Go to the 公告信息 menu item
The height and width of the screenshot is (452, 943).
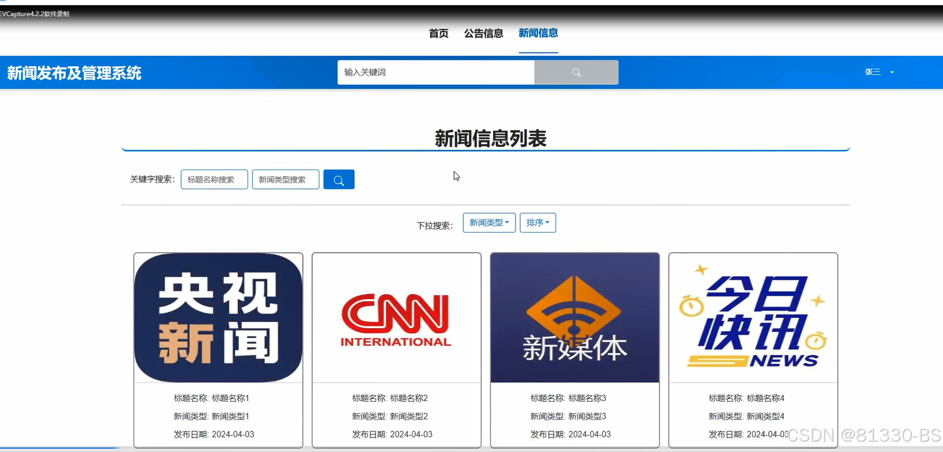[x=484, y=33]
